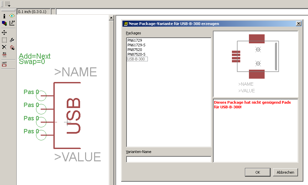The height and width of the screenshot is (185, 308).
Task: Select the Mark origin tool
Action: [x=12, y=23]
